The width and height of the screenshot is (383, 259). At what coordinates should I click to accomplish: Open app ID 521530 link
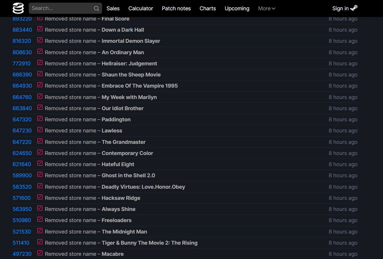(22, 232)
